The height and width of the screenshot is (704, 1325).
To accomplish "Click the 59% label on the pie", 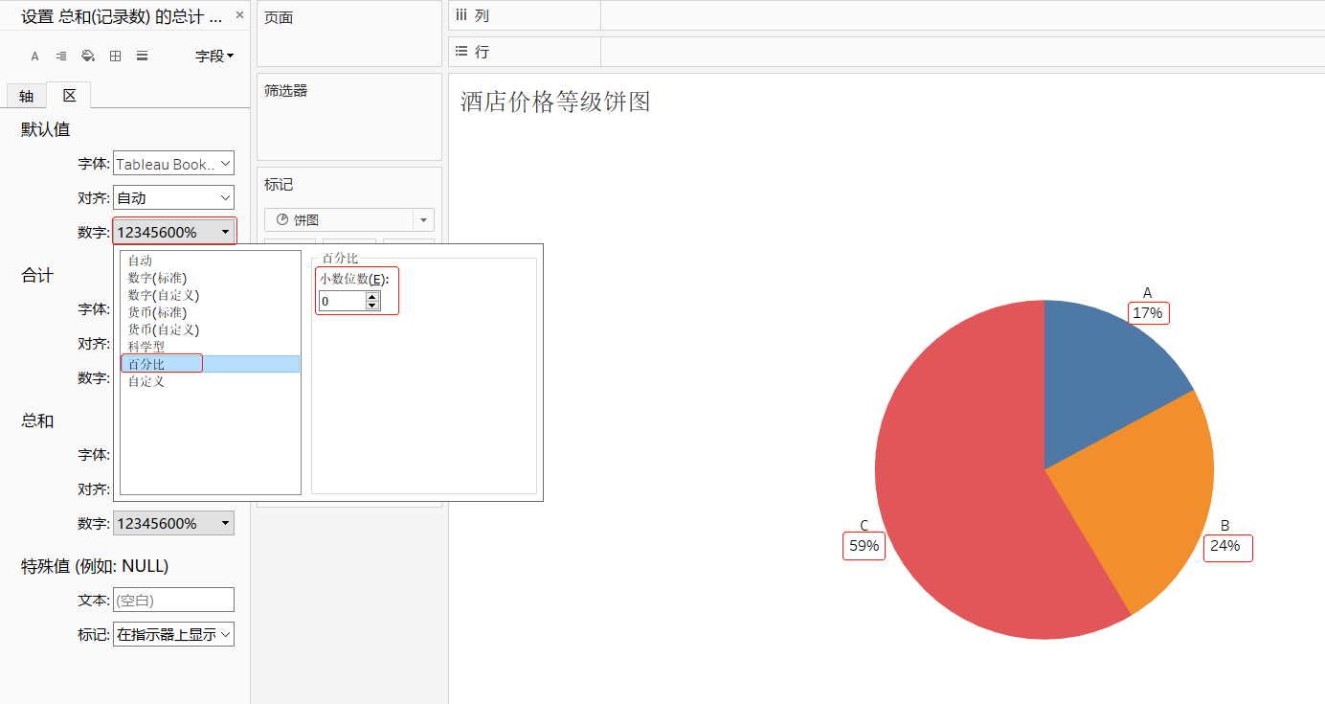I will pos(864,546).
